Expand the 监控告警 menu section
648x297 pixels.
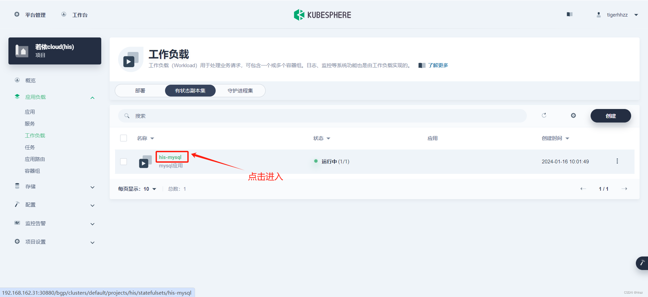[92, 224]
